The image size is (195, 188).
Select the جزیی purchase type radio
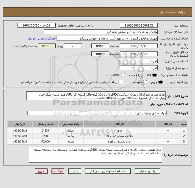tap(161, 82)
